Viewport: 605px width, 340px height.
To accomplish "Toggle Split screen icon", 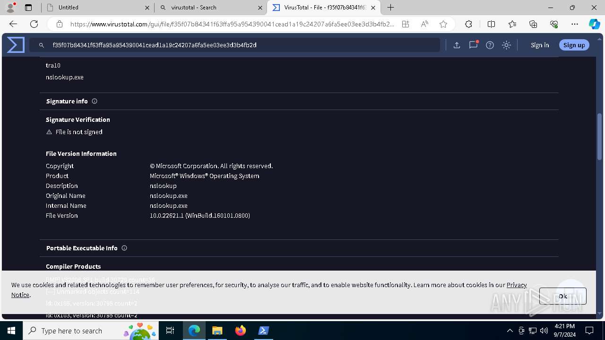I will [491, 24].
